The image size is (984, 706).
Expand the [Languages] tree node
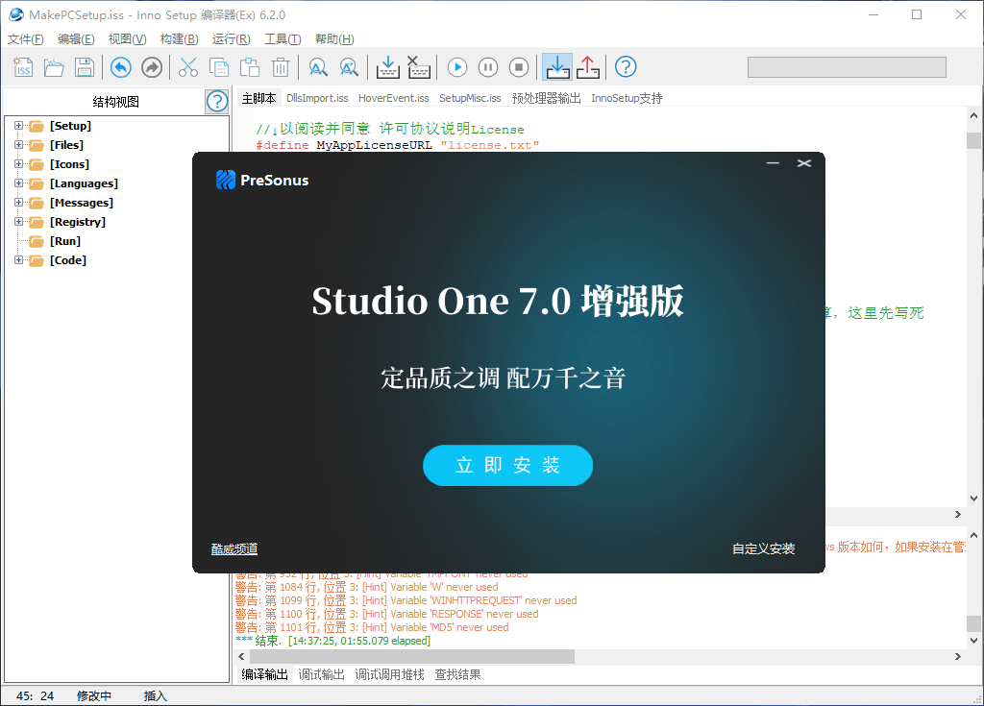(x=19, y=183)
